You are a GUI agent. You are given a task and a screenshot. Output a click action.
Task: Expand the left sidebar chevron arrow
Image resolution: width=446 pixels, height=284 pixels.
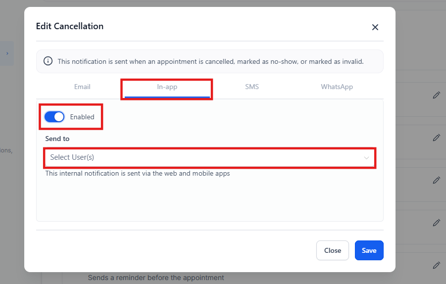pyautogui.click(x=7, y=53)
